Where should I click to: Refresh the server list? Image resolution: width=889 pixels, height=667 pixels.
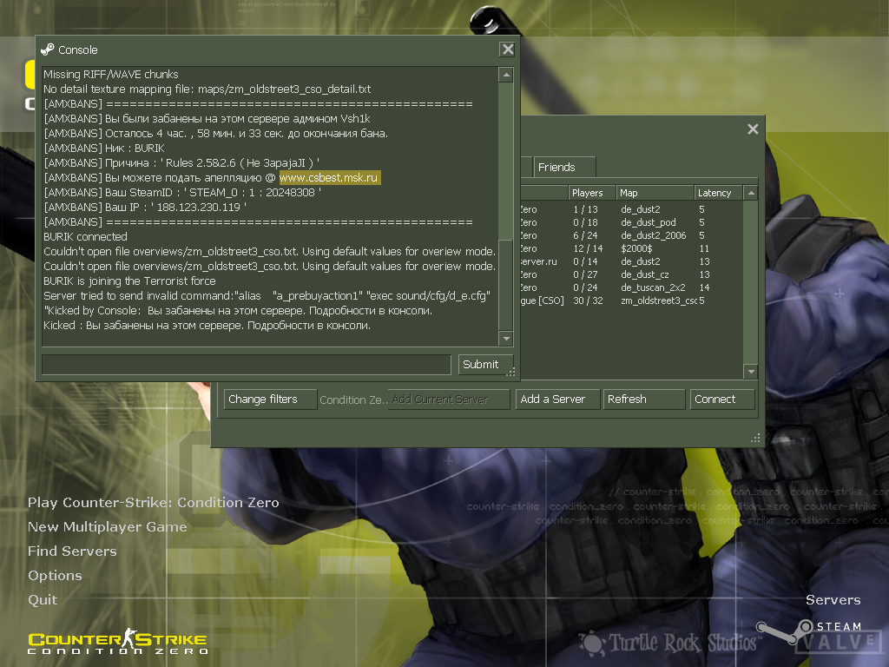click(x=643, y=400)
